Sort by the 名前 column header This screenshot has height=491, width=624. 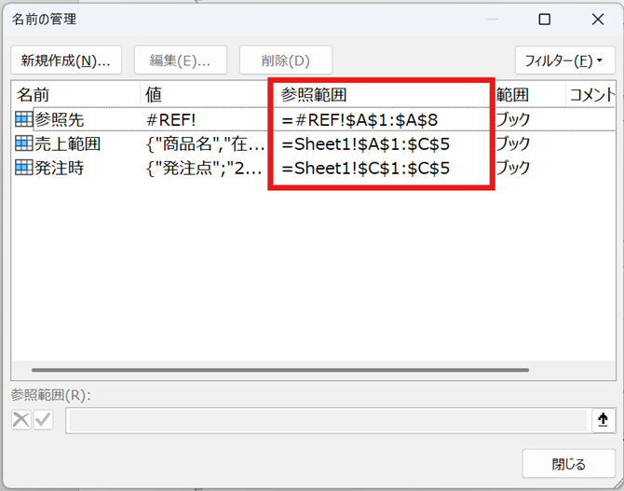75,95
